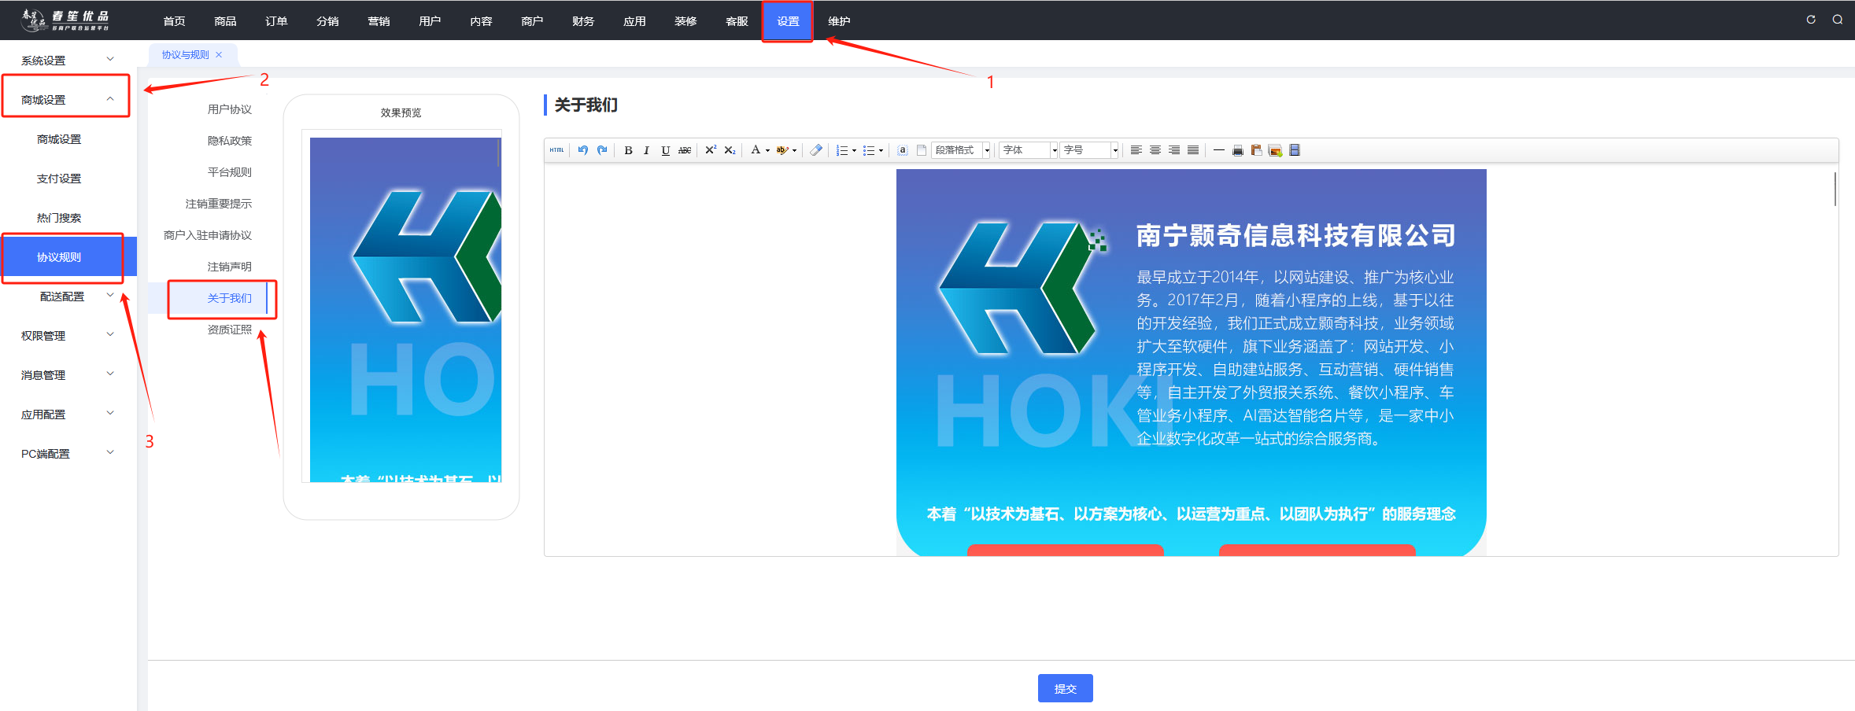Align text left

point(1136,150)
